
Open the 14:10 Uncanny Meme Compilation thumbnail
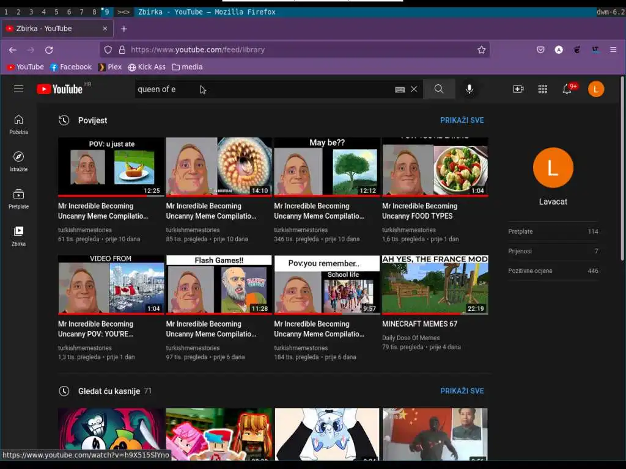[x=219, y=167]
